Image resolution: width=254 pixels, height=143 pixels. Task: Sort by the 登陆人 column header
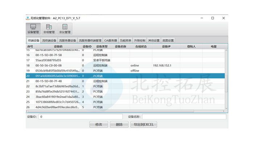tap(191, 46)
